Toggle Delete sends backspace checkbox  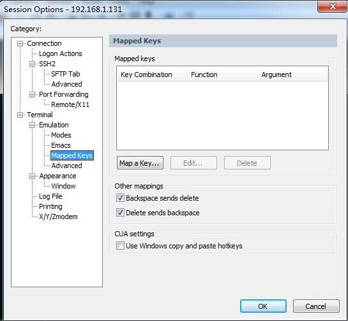click(x=120, y=213)
